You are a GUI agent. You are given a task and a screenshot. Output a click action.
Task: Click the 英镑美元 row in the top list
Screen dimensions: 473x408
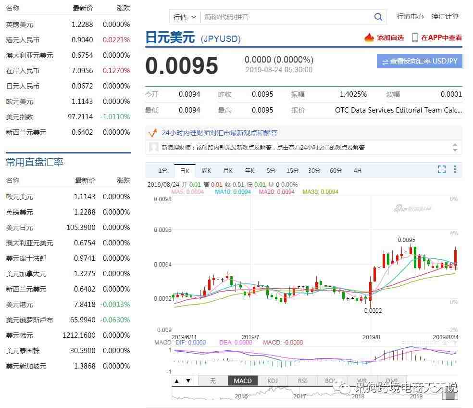[68, 25]
